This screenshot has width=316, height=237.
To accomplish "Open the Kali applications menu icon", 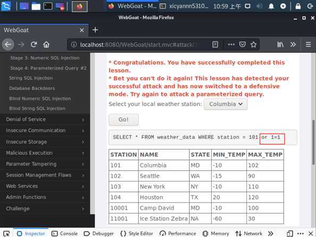I will click(x=6, y=6).
